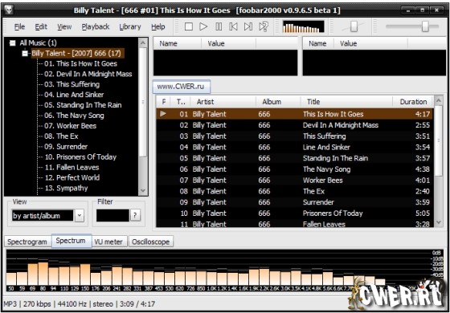The height and width of the screenshot is (313, 450).
Task: Stop playback with the Stop button
Action: [x=189, y=26]
